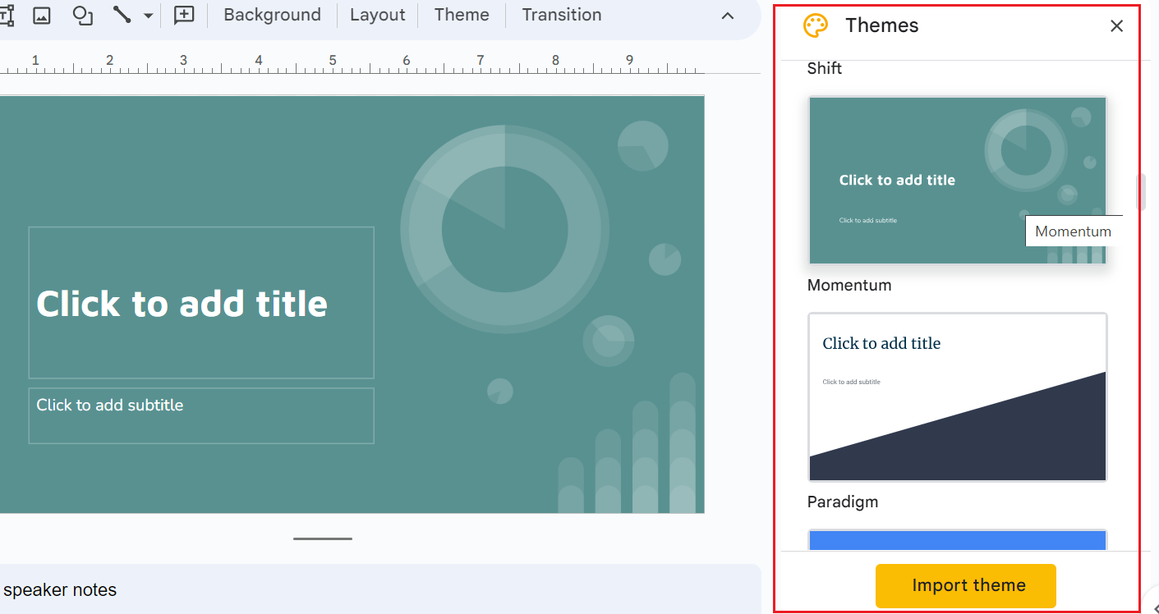
Task: Click the Themes panel scrollbar
Action: click(x=1140, y=190)
